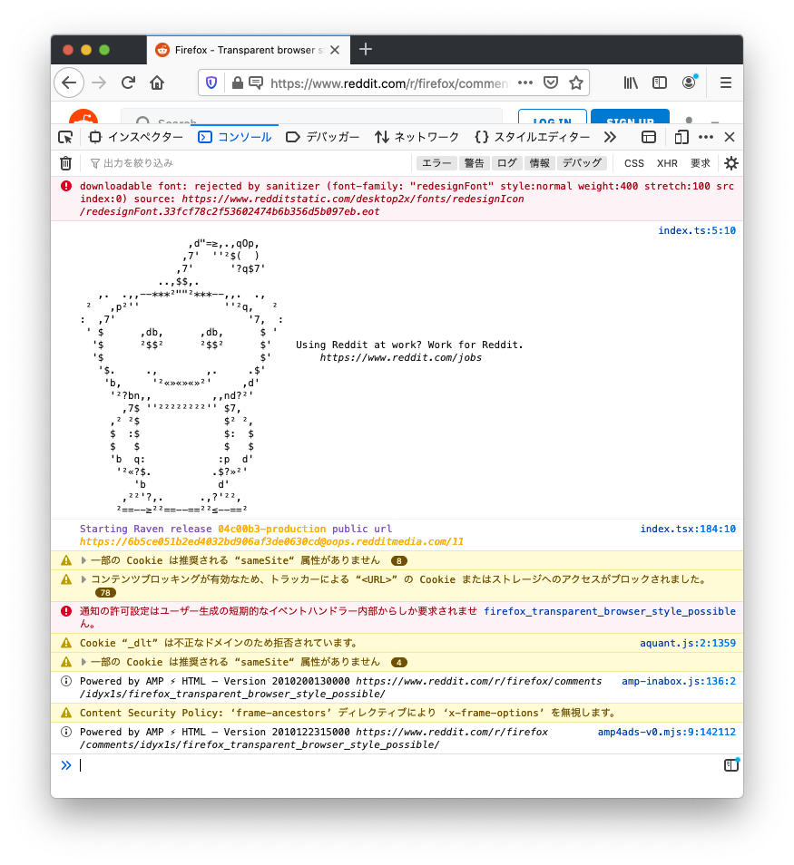
Task: Open the index.tsx:184:10 source link
Action: point(687,529)
